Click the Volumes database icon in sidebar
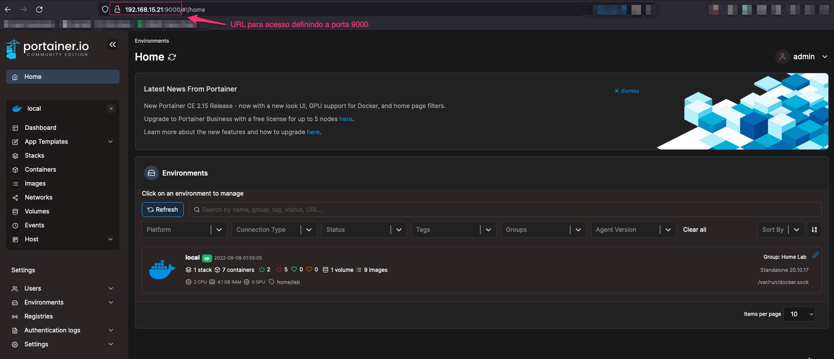Screen dimensions: 834x359 15,212
